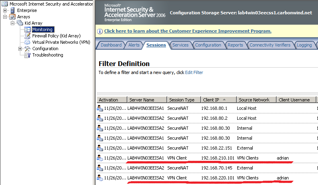Click session icon for client 192.168.80.2
The height and width of the screenshot is (185, 318).
100,118
